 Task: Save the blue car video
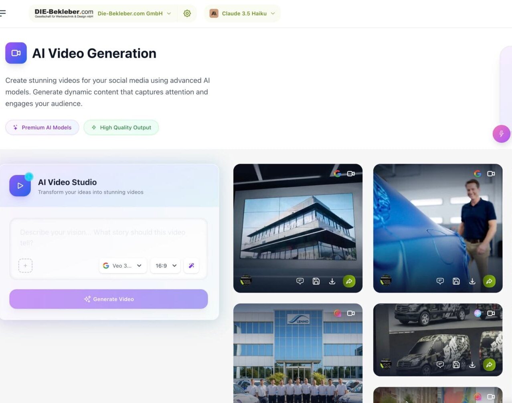456,281
